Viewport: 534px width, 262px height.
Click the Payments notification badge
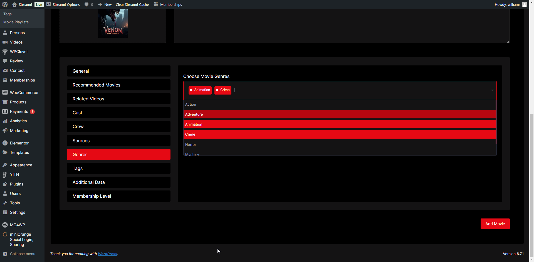(32, 111)
